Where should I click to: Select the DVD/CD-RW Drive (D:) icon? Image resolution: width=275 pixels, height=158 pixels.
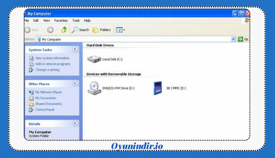click(x=94, y=88)
